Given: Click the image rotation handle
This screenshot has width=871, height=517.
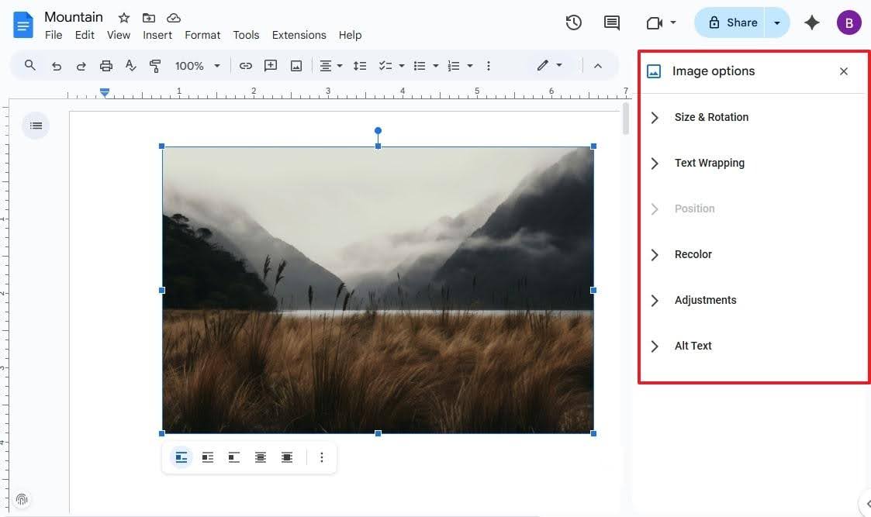Looking at the screenshot, I should (378, 130).
